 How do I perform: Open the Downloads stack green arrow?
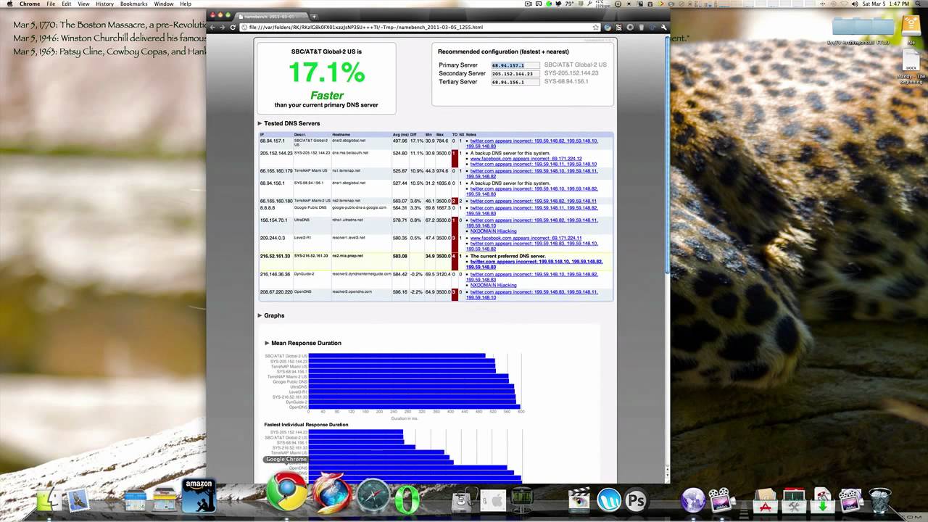[x=823, y=500]
